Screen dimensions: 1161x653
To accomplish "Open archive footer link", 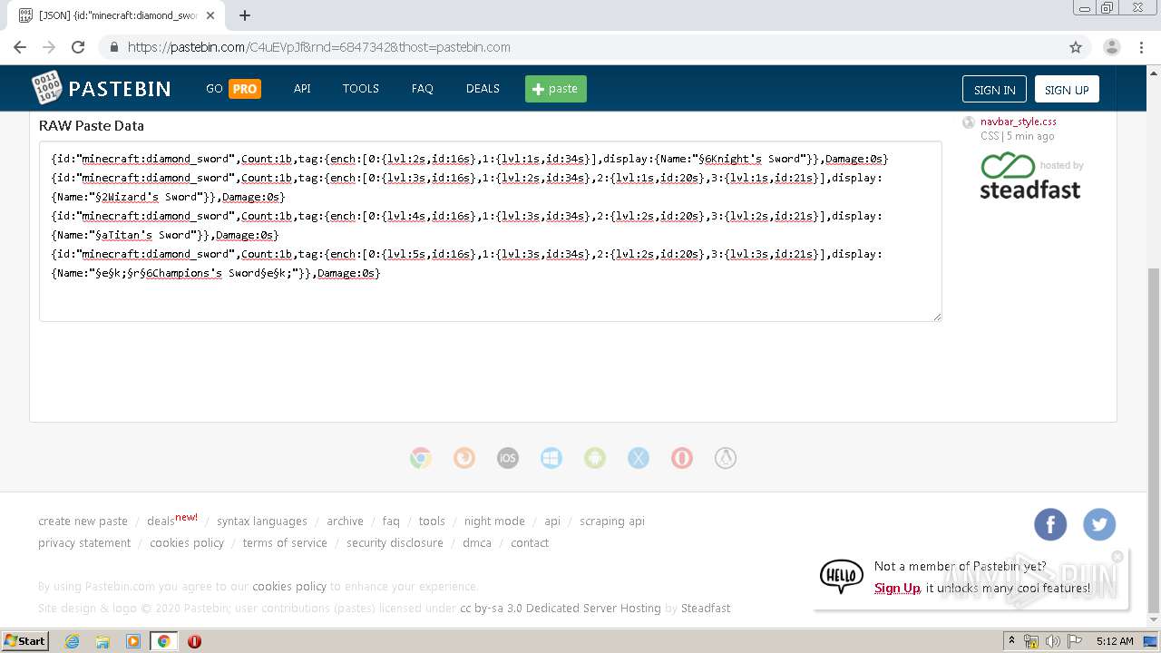I will tap(345, 521).
